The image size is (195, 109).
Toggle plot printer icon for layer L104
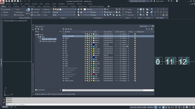pyautogui.click(x=91, y=55)
